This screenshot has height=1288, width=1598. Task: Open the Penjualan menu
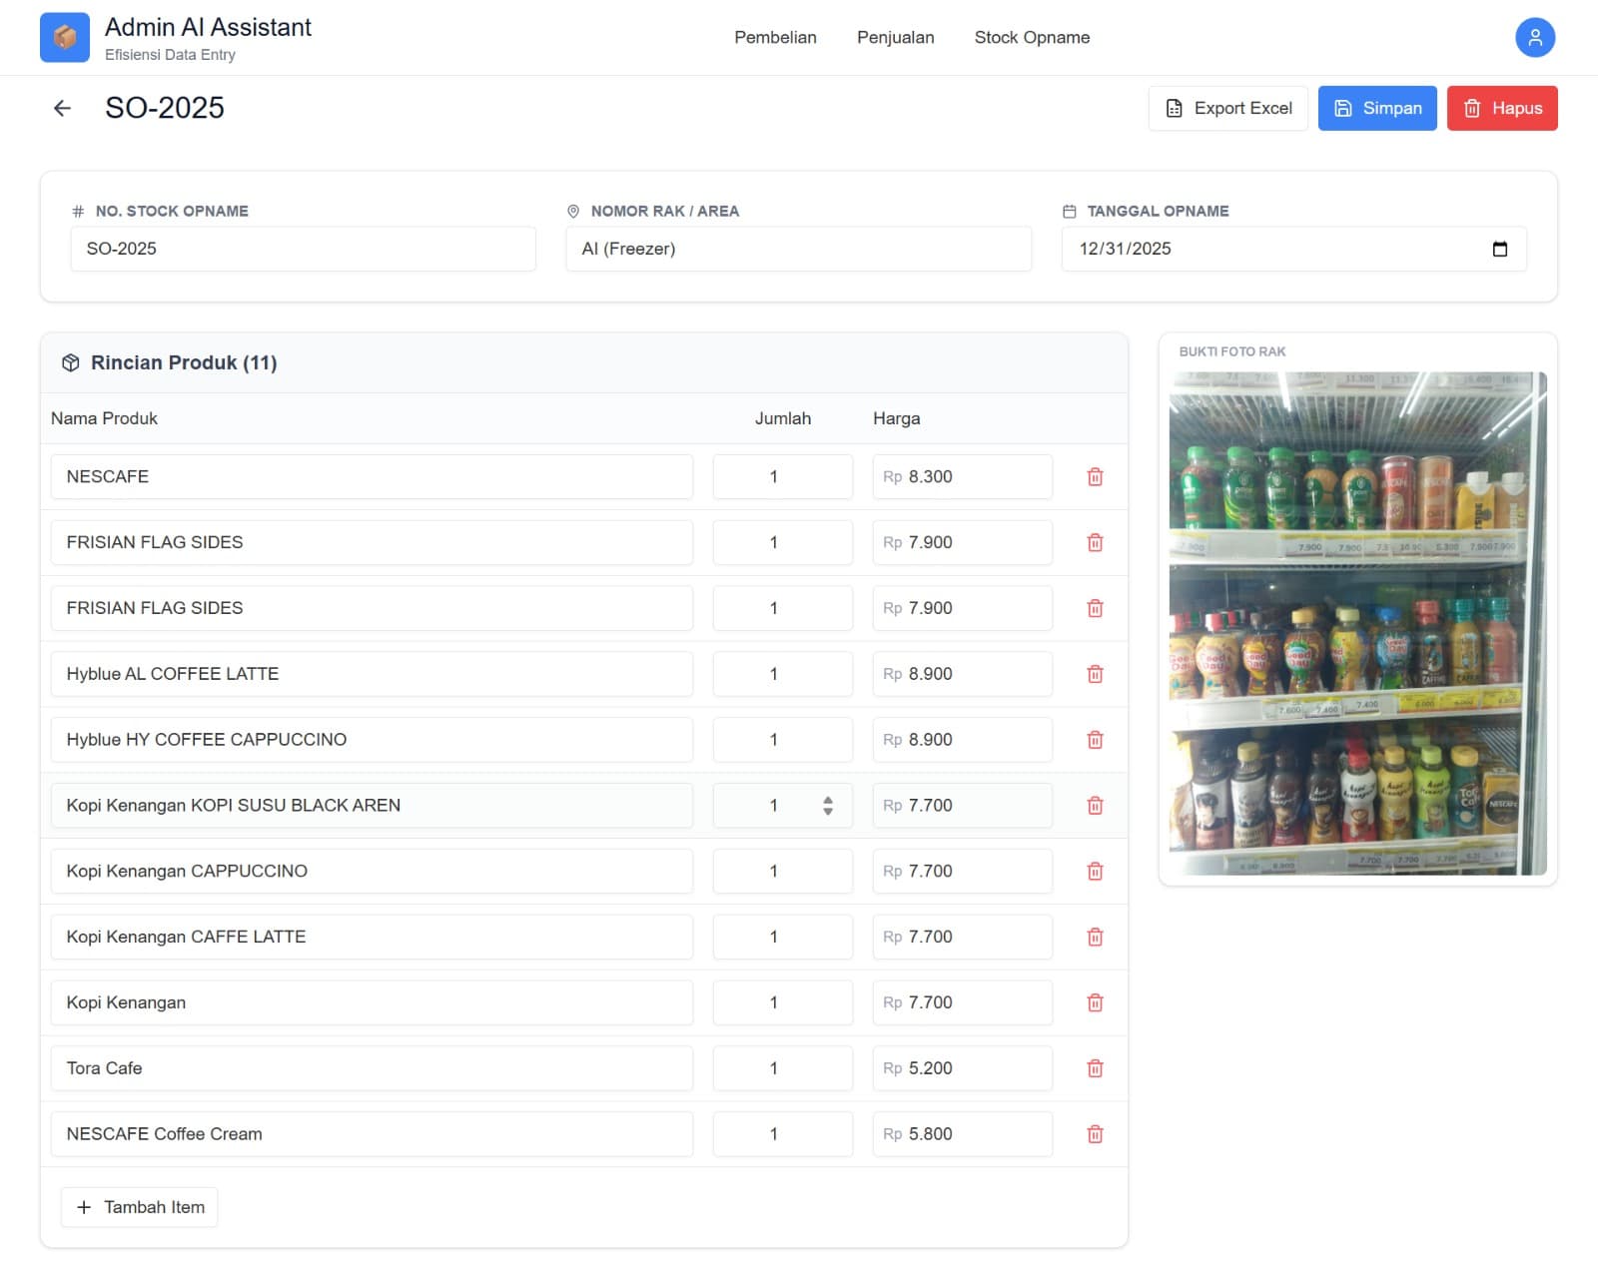pos(895,37)
